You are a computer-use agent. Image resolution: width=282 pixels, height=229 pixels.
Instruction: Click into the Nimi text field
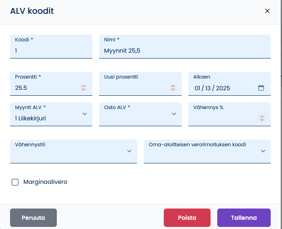tap(185, 46)
